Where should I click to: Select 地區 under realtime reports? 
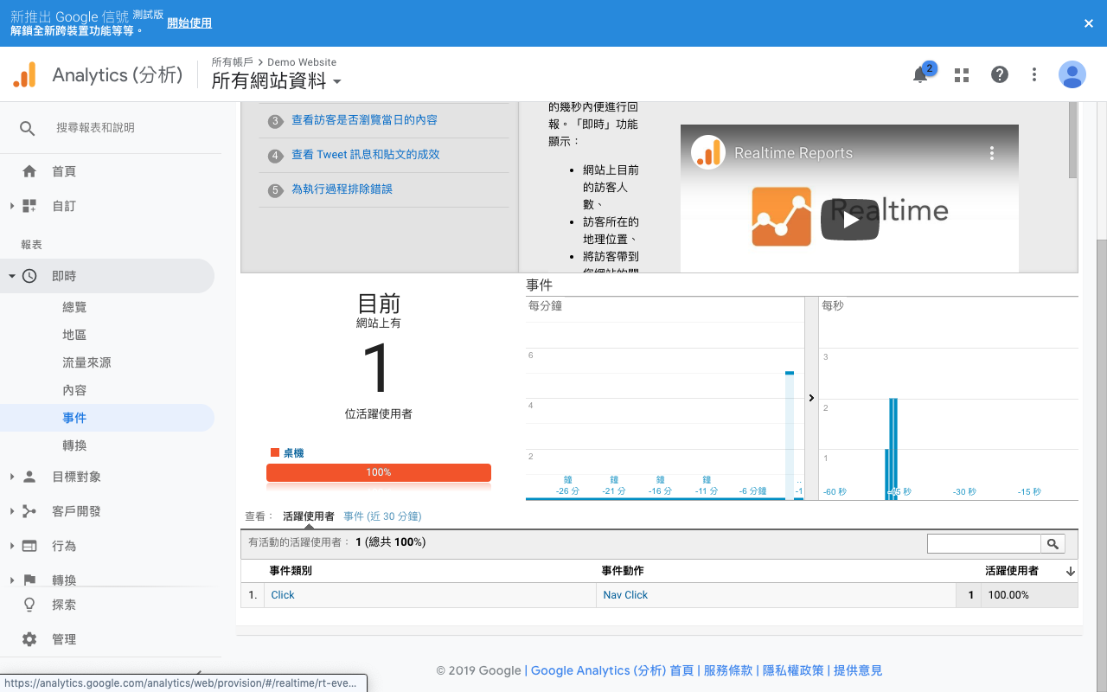click(74, 335)
